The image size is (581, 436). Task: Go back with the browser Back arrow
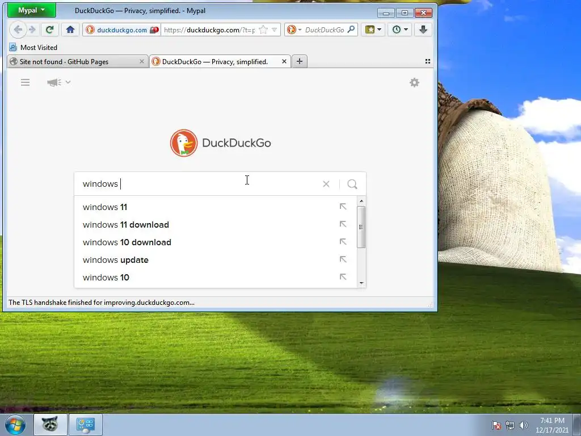pyautogui.click(x=18, y=30)
